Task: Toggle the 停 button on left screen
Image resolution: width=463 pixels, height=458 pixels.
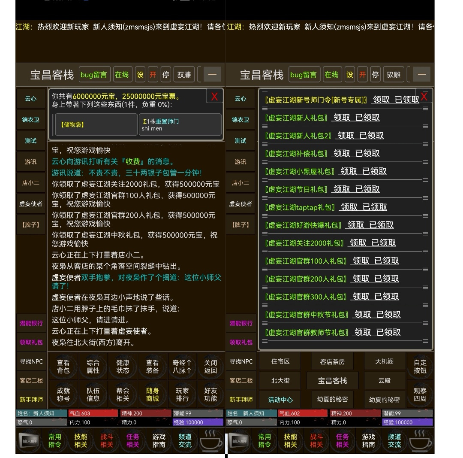Action: [x=165, y=75]
